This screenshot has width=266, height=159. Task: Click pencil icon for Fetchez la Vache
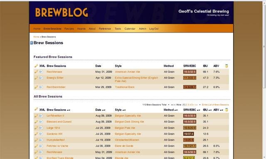36,146
